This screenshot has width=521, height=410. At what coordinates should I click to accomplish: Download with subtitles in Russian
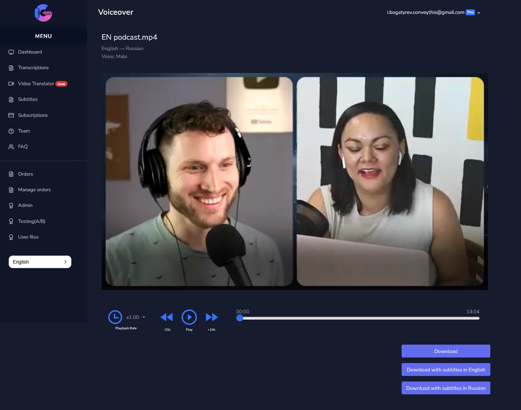(446, 388)
